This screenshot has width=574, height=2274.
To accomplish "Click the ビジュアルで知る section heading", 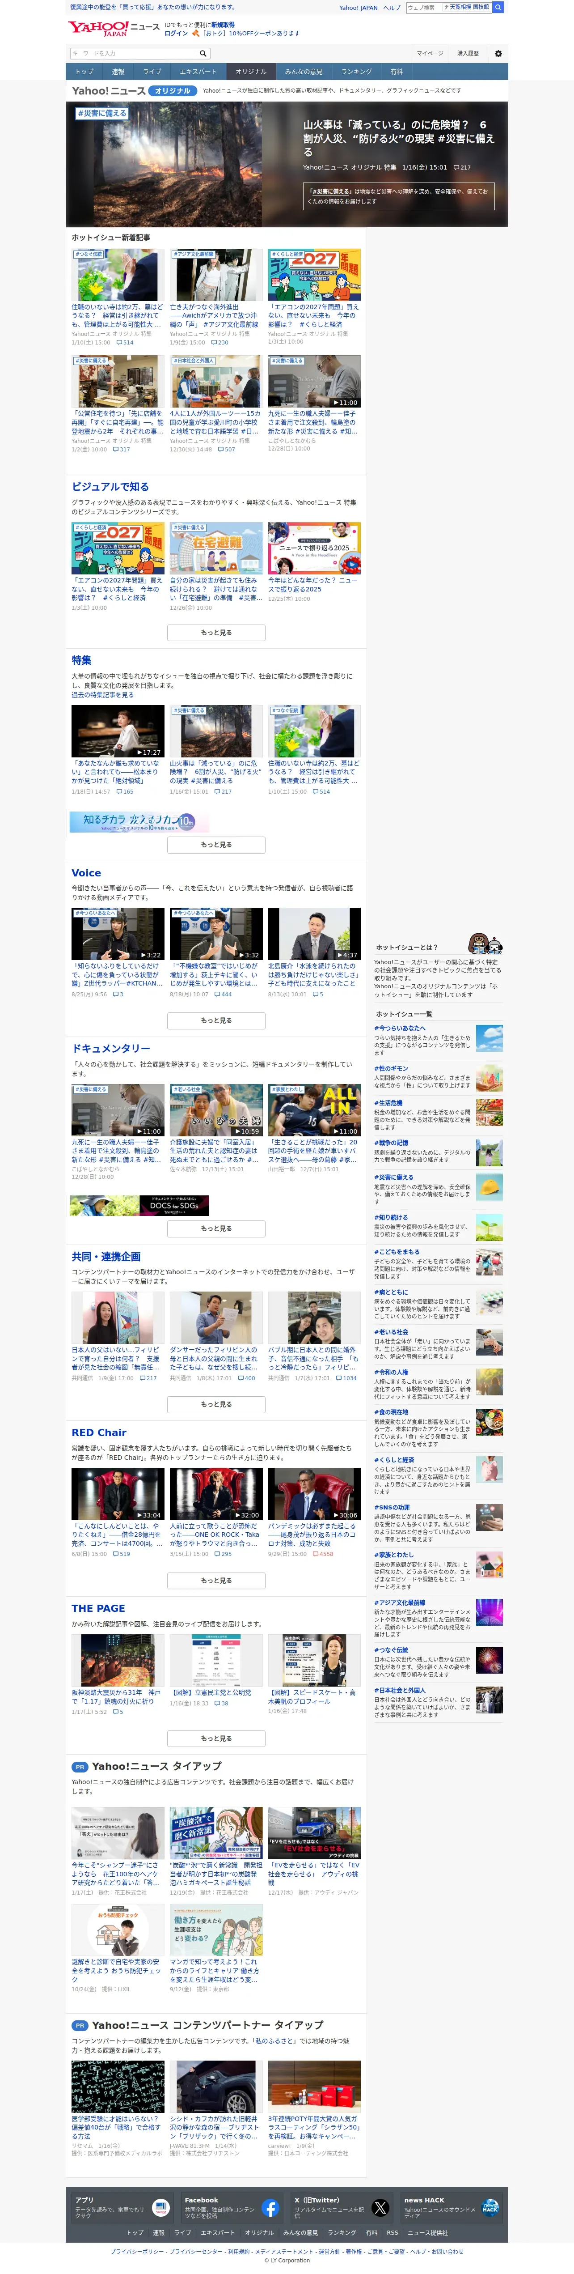I will click(x=110, y=486).
